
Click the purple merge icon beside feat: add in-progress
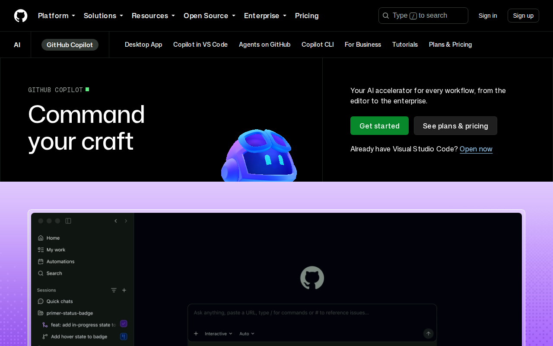45,325
